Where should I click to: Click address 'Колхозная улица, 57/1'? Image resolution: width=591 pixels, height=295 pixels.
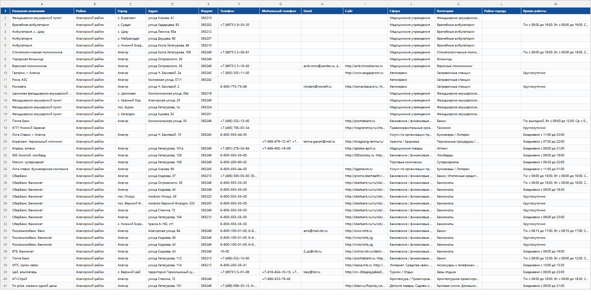click(172, 80)
